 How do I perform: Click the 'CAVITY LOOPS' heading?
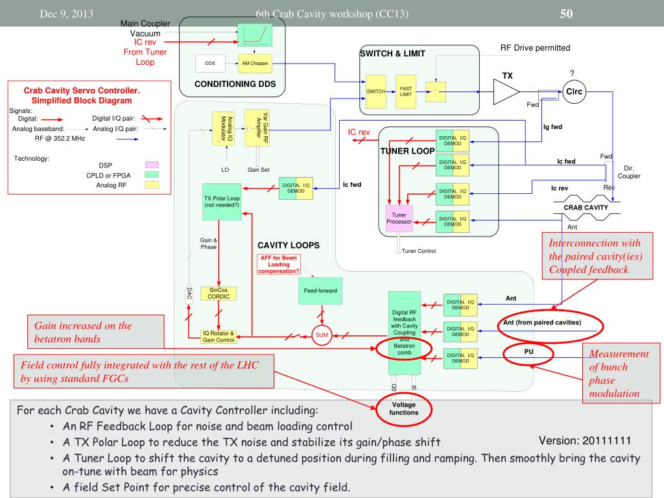pos(289,245)
